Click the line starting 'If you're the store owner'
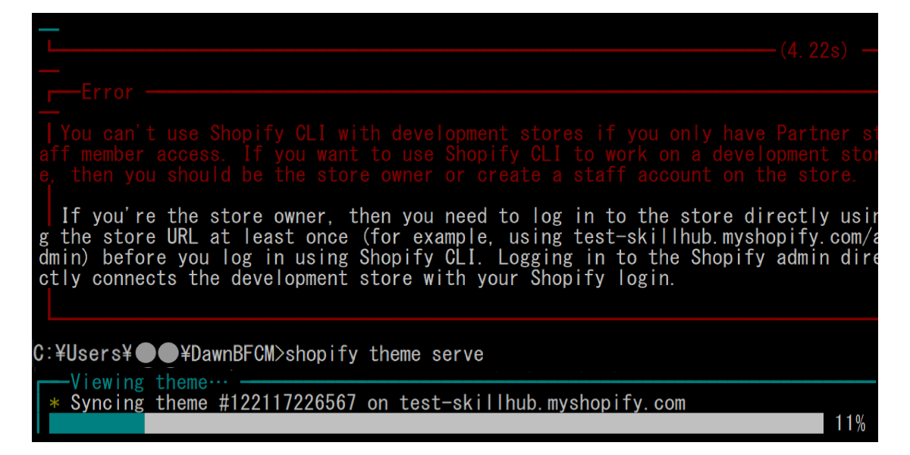 469,216
